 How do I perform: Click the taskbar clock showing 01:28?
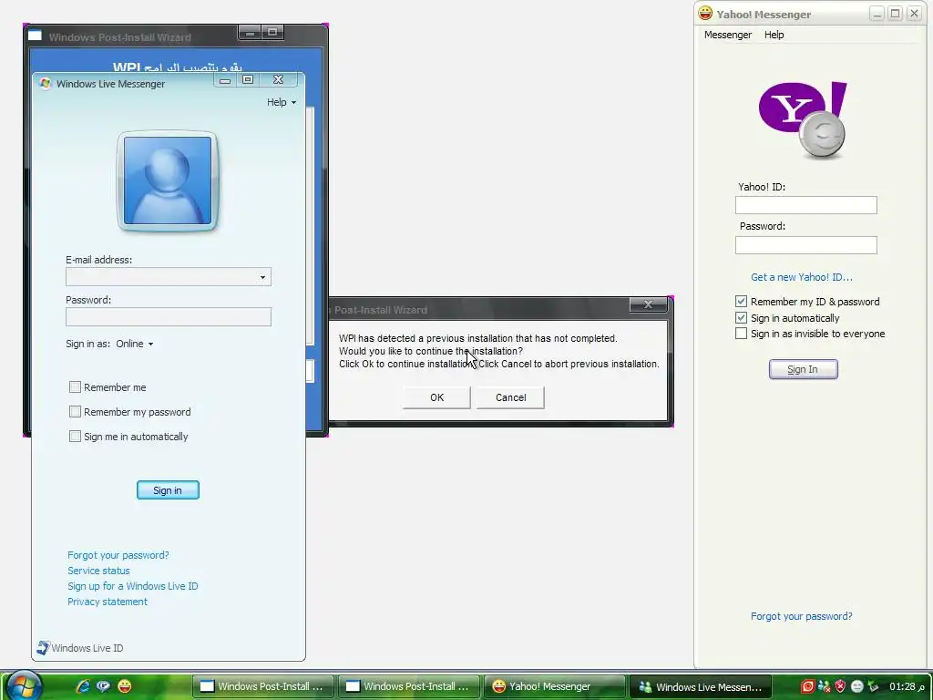pyautogui.click(x=907, y=686)
